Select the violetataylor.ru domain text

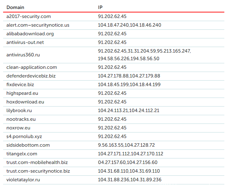click(23, 180)
